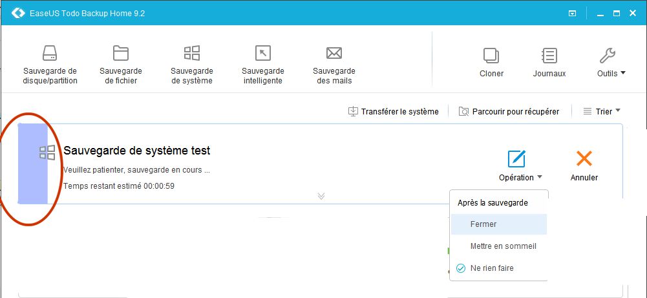647x298 pixels.
Task: Select Fermer after backup option
Action: 483,224
